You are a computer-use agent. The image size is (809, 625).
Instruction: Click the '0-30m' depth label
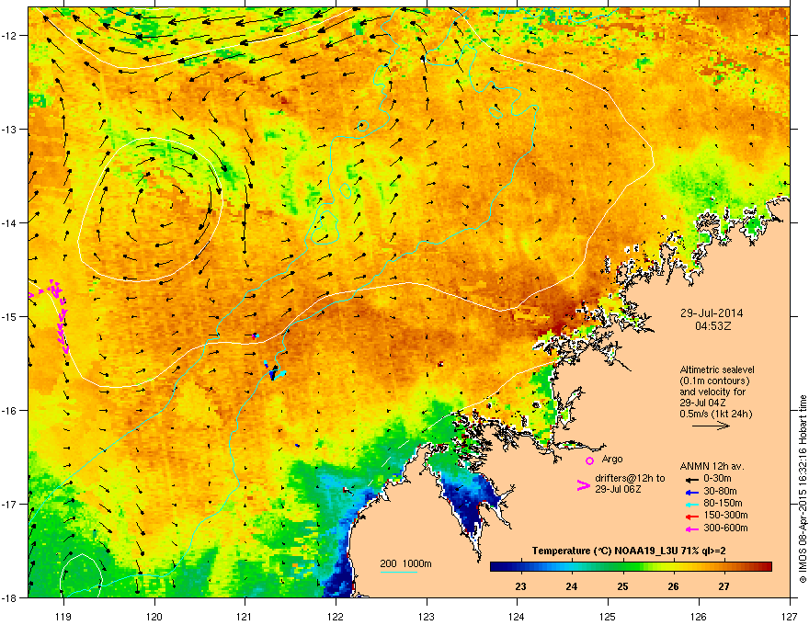(717, 479)
